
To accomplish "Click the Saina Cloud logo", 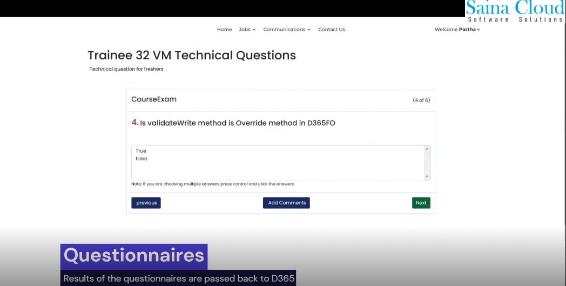I will pos(515,11).
